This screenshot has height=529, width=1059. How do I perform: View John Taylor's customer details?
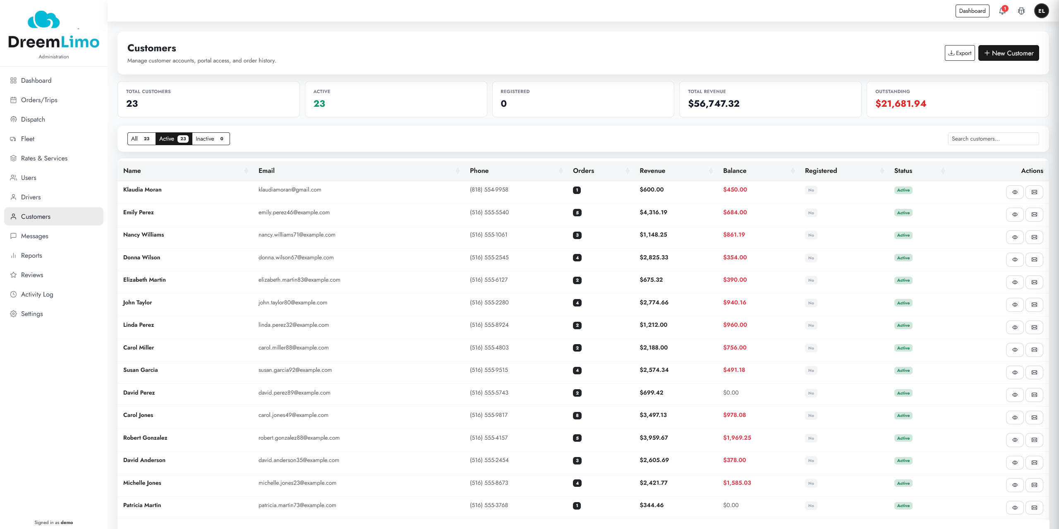1015,305
